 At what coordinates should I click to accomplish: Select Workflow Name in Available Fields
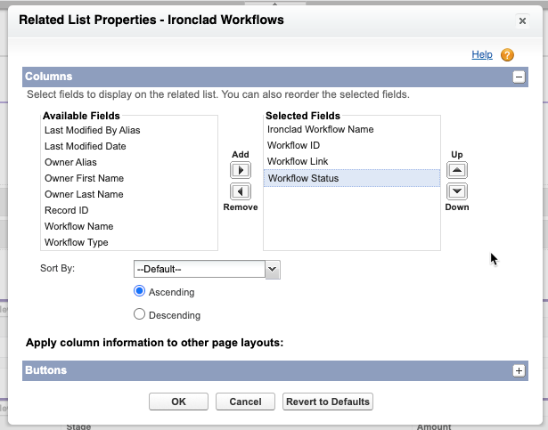129,227
